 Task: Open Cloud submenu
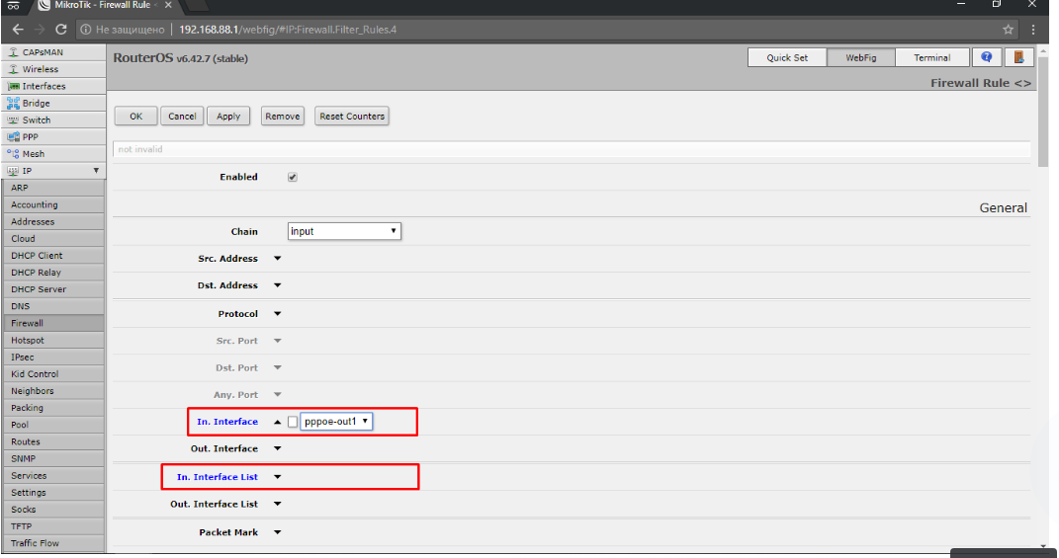(x=53, y=238)
